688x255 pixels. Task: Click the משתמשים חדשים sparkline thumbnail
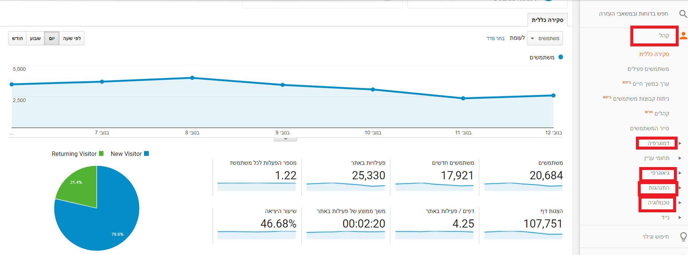tap(435, 186)
